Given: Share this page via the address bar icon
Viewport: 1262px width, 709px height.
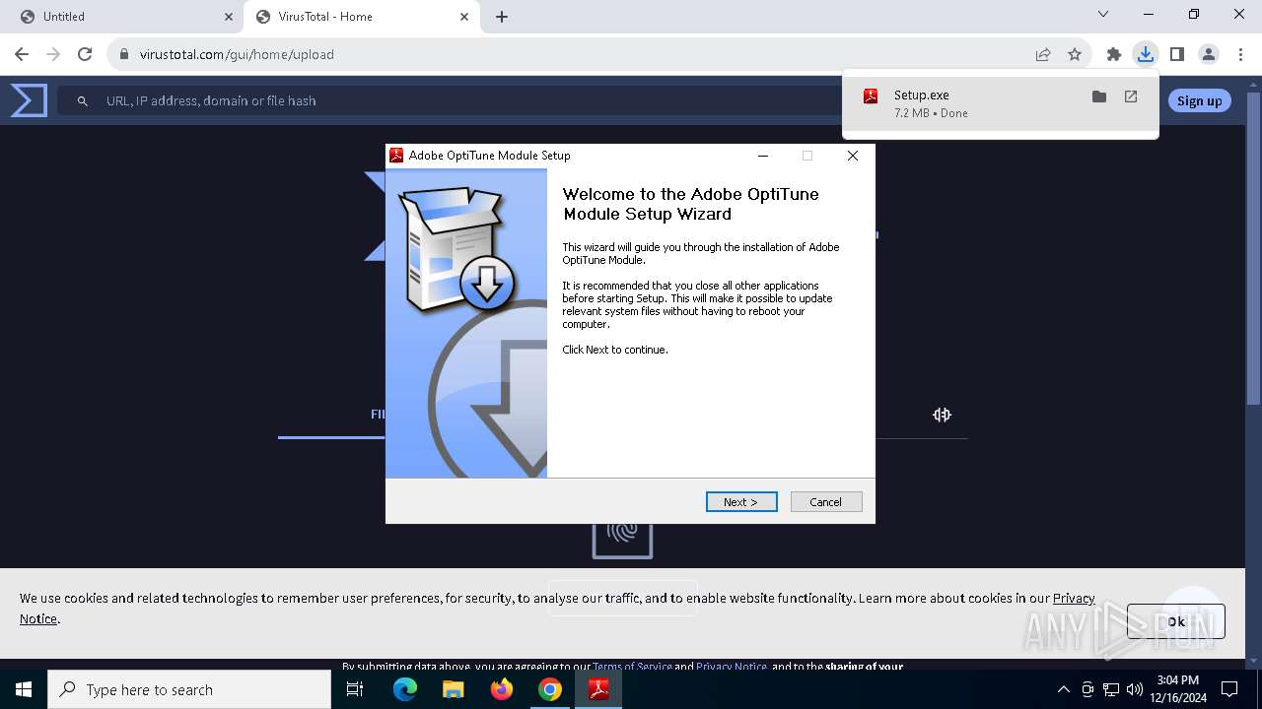Looking at the screenshot, I should click(1043, 54).
